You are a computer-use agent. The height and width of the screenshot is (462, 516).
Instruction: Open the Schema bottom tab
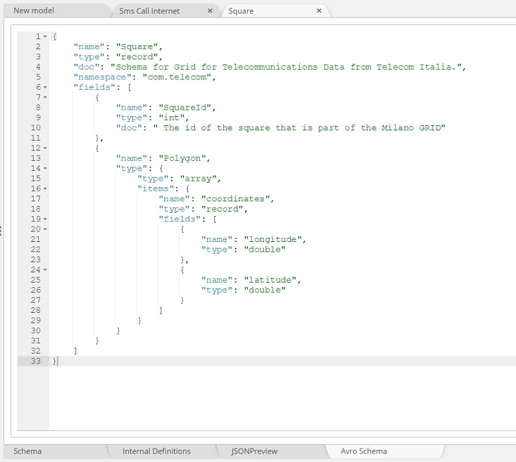[28, 451]
